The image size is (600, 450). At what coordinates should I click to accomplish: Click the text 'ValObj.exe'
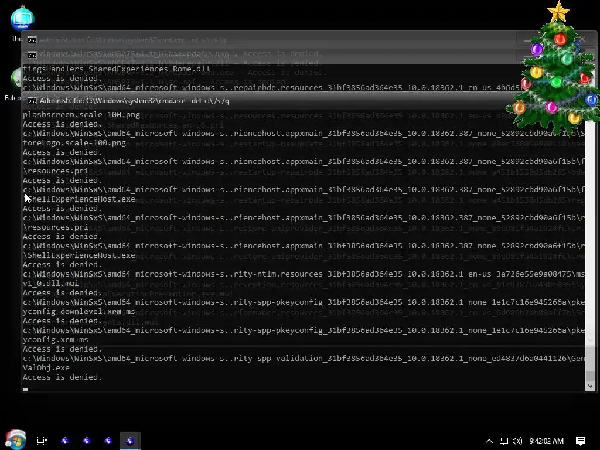pyautogui.click(x=46, y=368)
